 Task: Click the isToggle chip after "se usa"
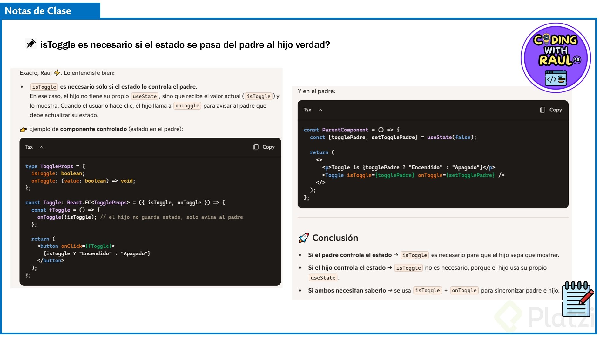428,291
